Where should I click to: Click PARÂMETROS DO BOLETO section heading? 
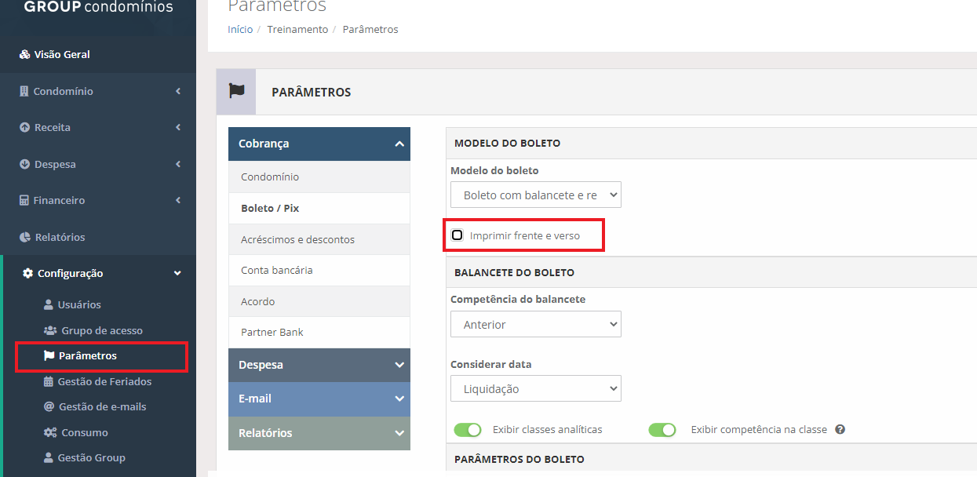tap(519, 459)
